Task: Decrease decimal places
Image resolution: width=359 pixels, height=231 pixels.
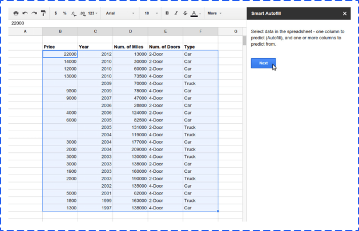Action: click(74, 13)
